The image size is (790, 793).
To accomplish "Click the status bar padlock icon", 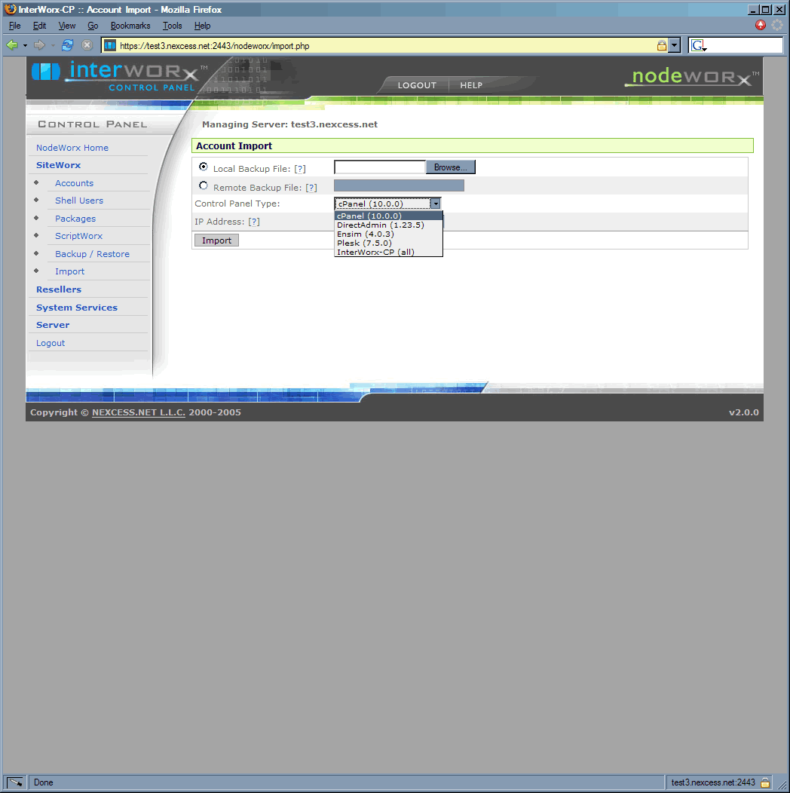I will [x=765, y=782].
